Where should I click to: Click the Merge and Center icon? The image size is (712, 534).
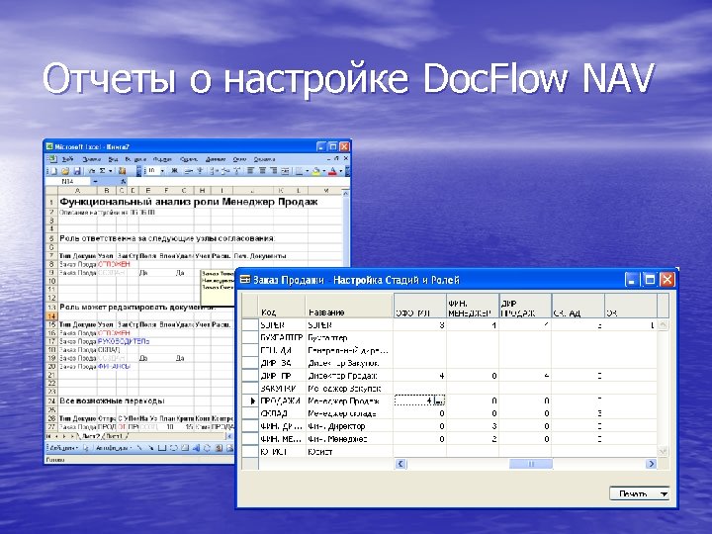pyautogui.click(x=285, y=171)
